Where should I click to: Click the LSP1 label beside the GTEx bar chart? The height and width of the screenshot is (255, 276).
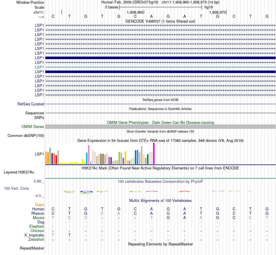coord(39,154)
